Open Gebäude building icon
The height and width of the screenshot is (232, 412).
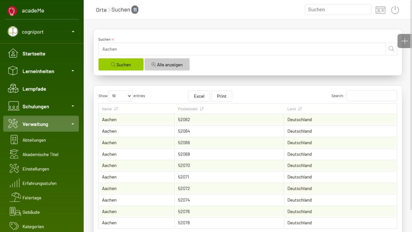click(x=15, y=212)
